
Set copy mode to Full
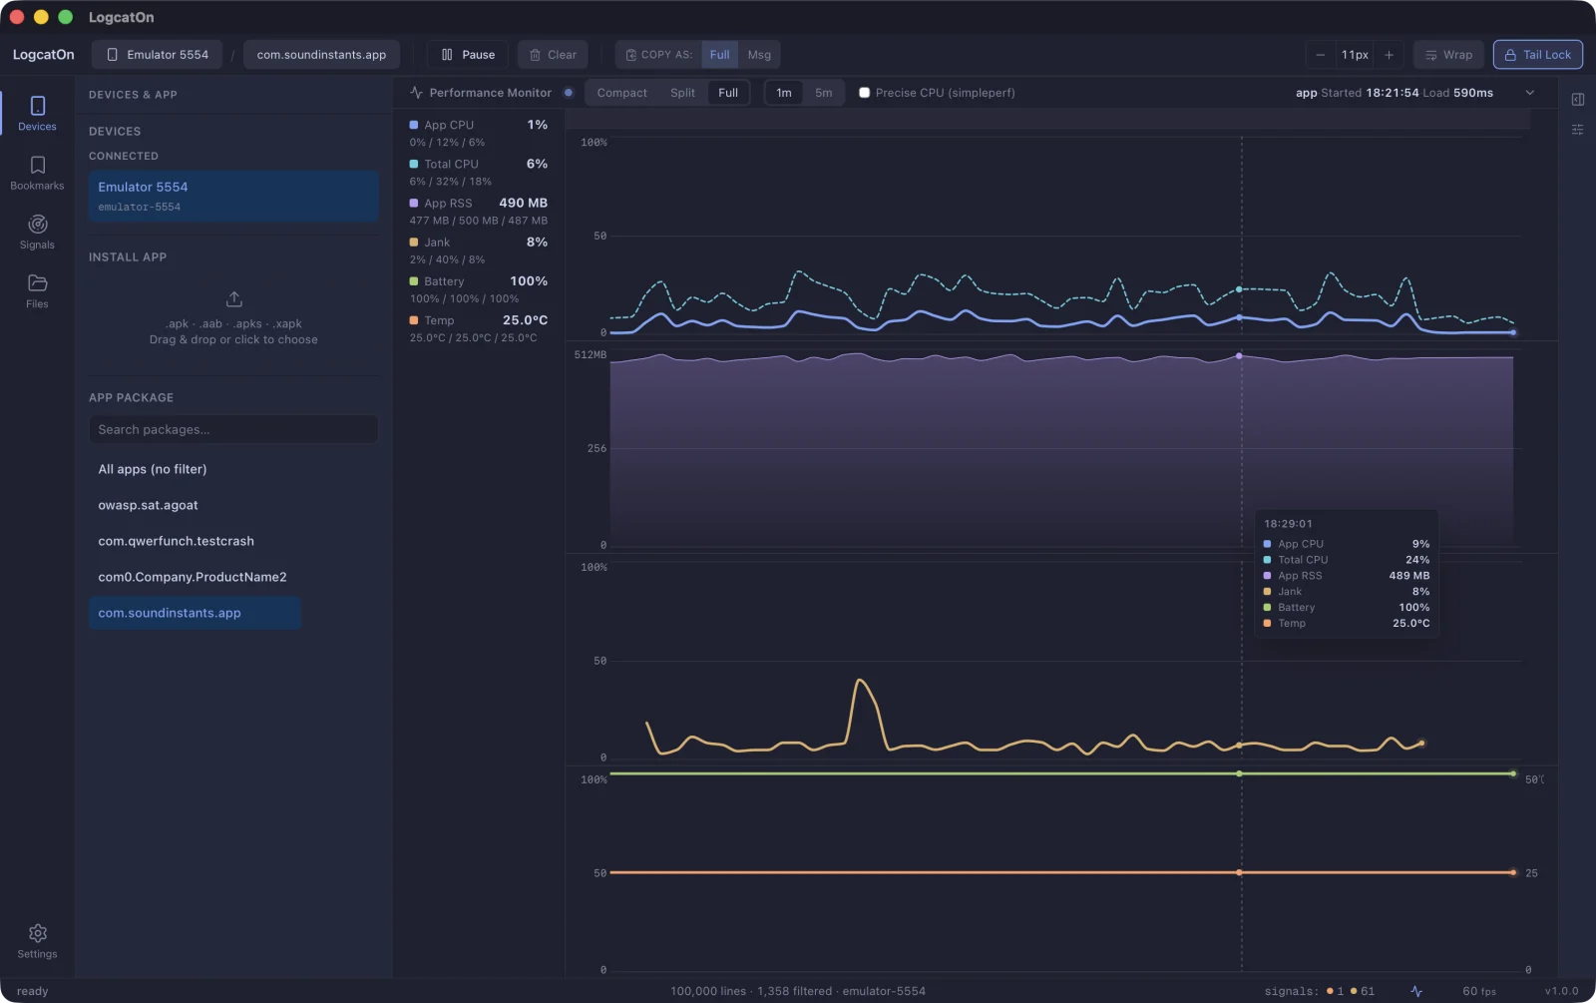click(x=719, y=55)
